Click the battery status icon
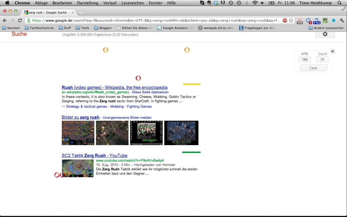The image size is (347, 217). [x=271, y=3]
